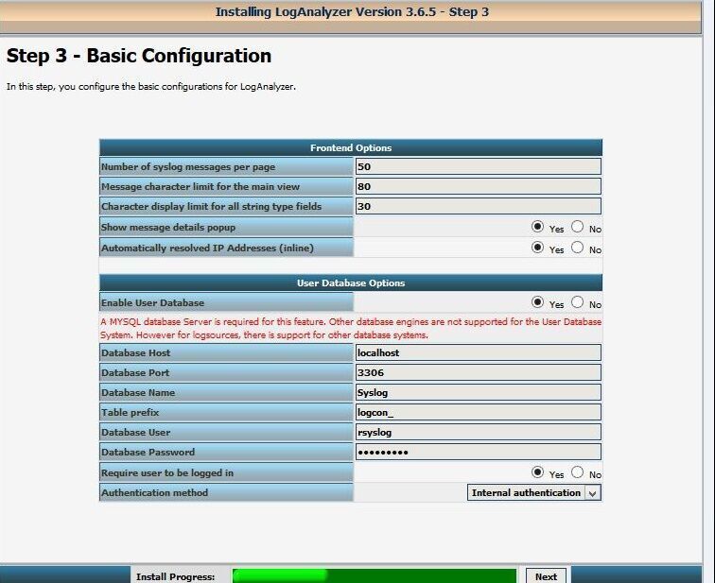Pick Yes for Require user to be logged in
The image size is (715, 583).
(537, 472)
